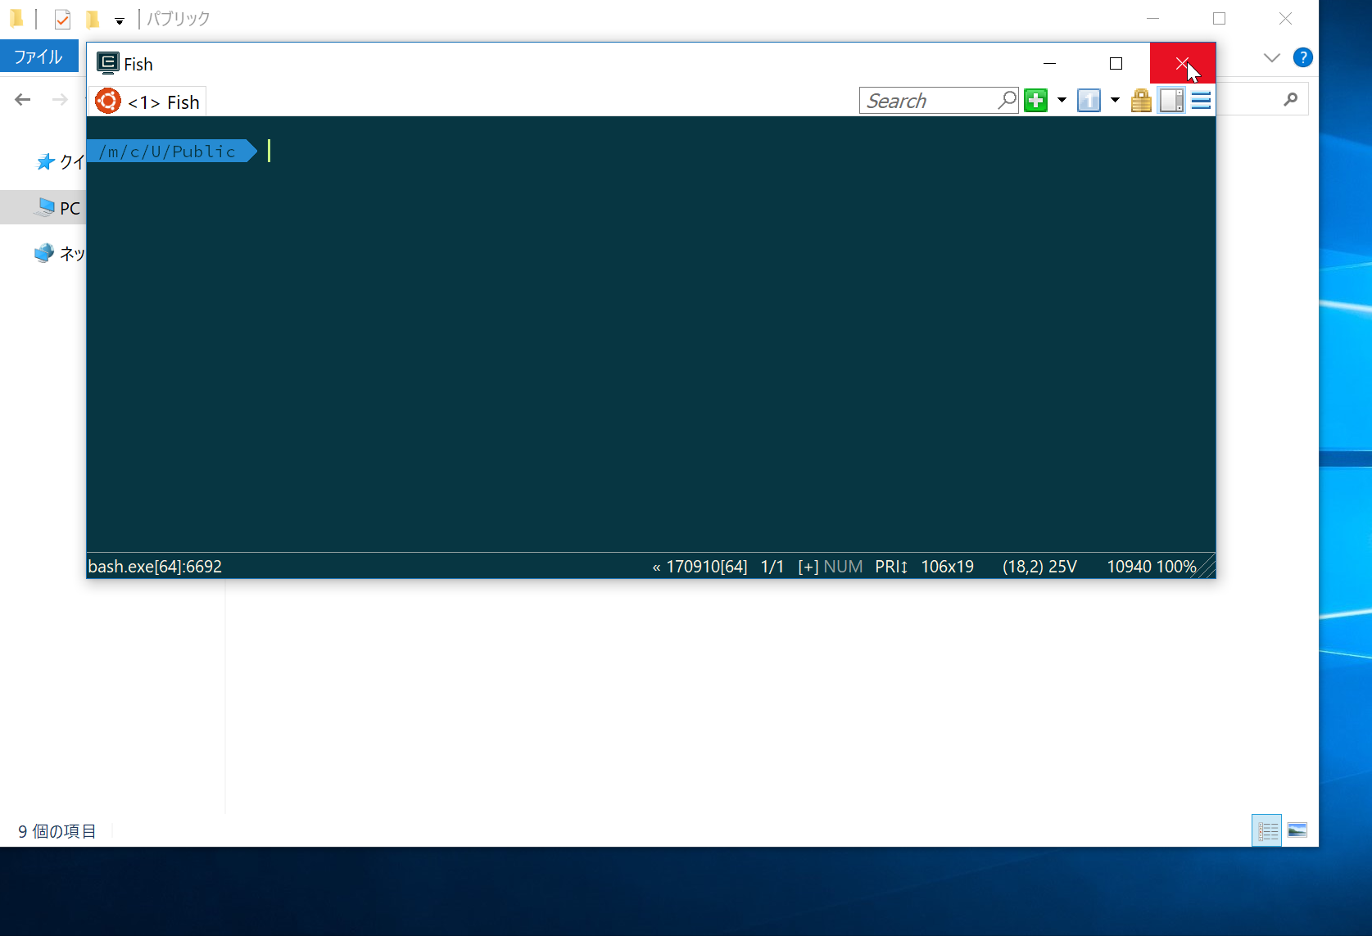Image resolution: width=1372 pixels, height=936 pixels.
Task: Select the details view icon in Explorer's status bar
Action: coord(1266,830)
